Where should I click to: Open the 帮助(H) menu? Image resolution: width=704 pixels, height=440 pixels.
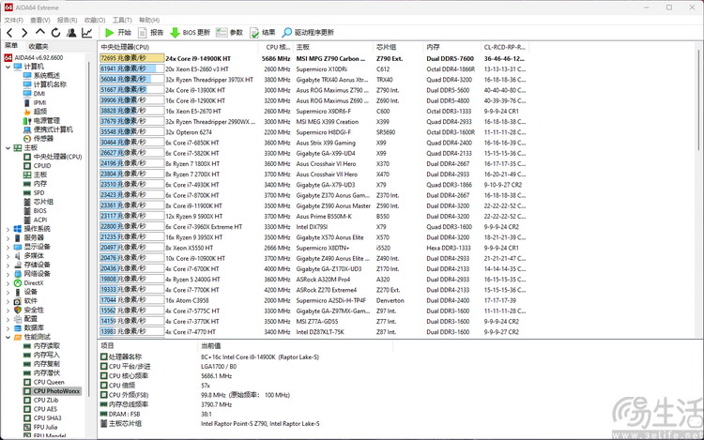(x=149, y=20)
